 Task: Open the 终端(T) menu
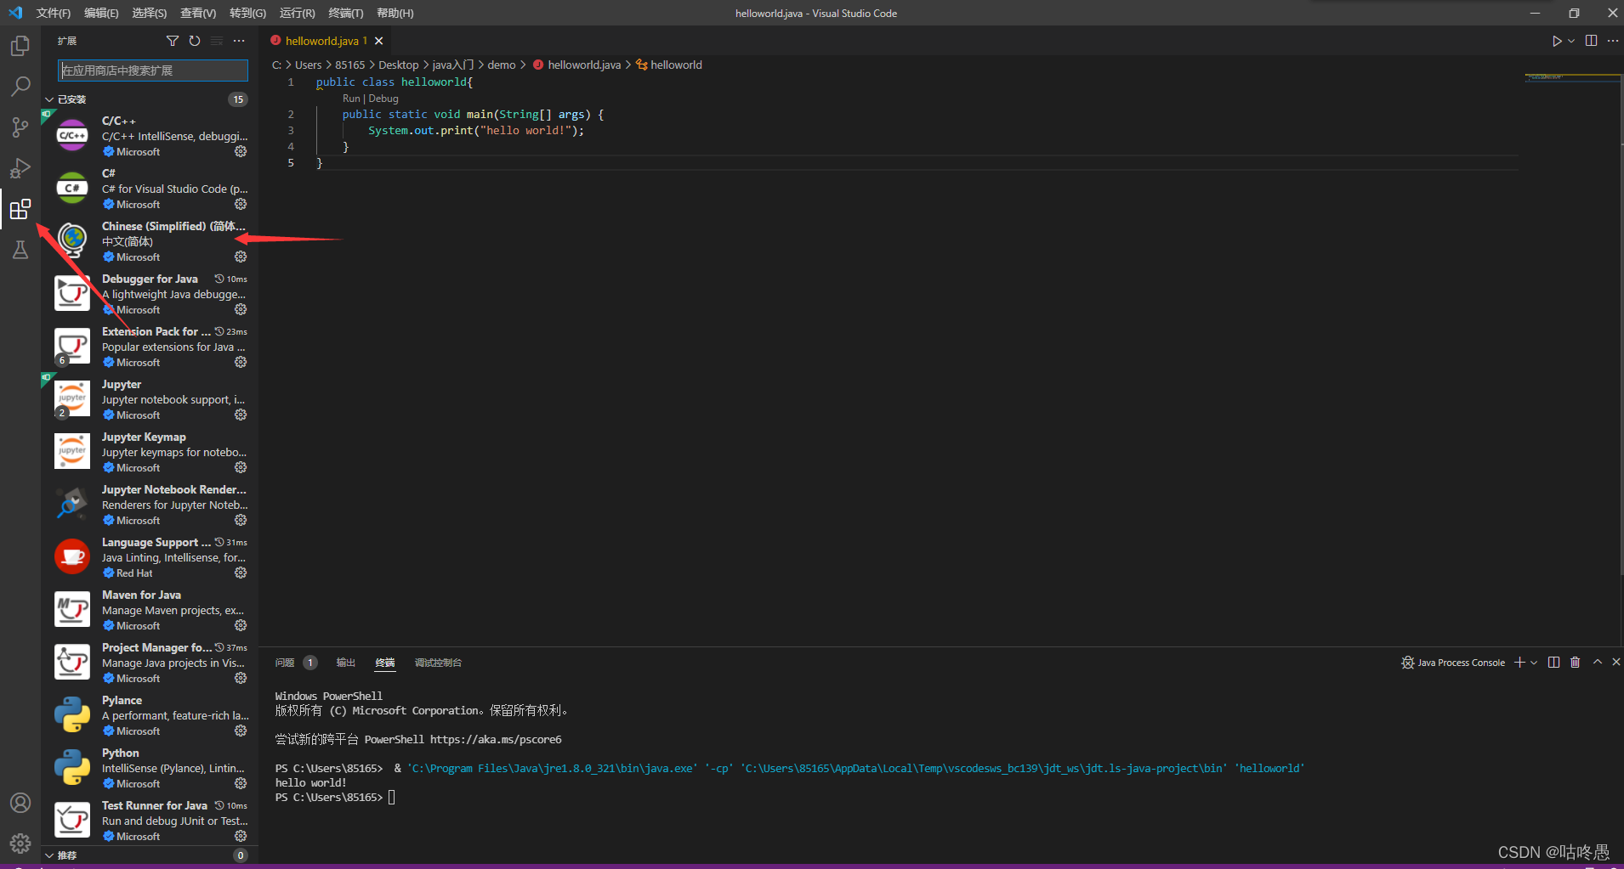click(x=345, y=13)
